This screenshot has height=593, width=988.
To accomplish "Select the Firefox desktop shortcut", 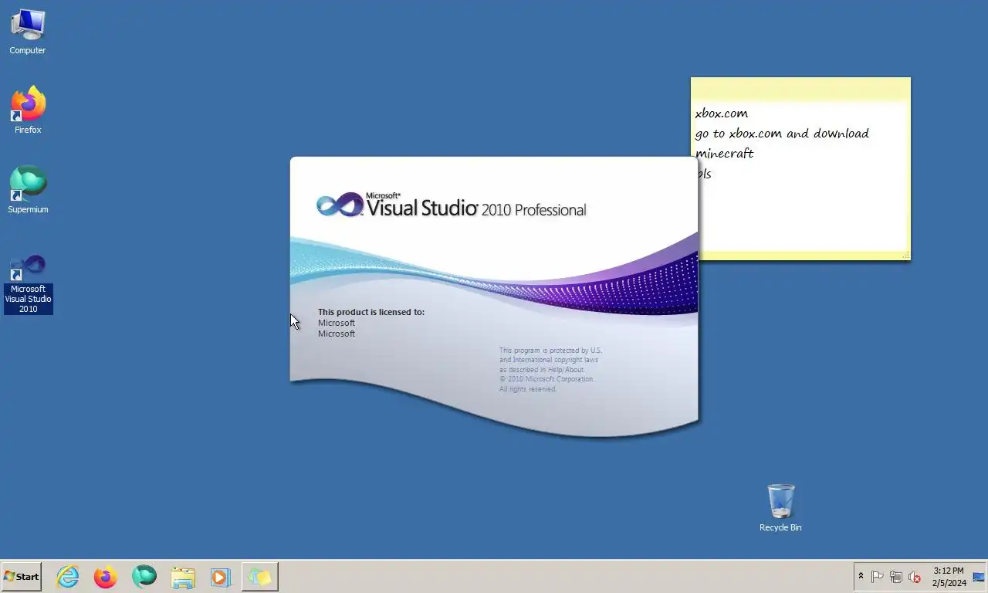I will coord(28,110).
